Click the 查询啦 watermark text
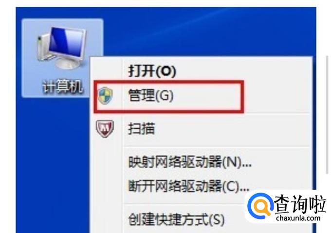 [x=299, y=204]
